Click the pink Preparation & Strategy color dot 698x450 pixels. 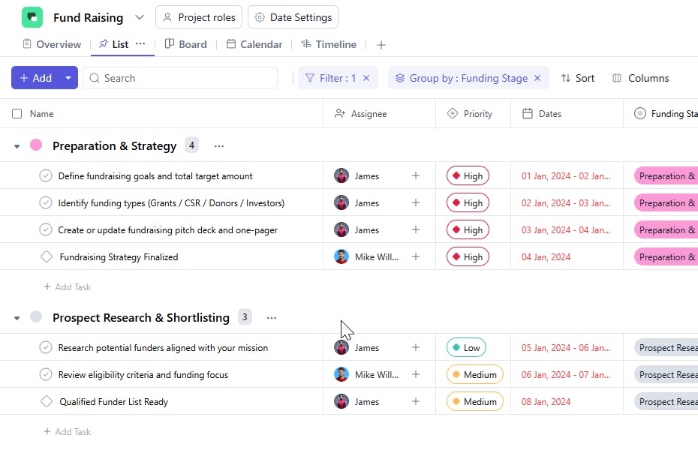[36, 145]
